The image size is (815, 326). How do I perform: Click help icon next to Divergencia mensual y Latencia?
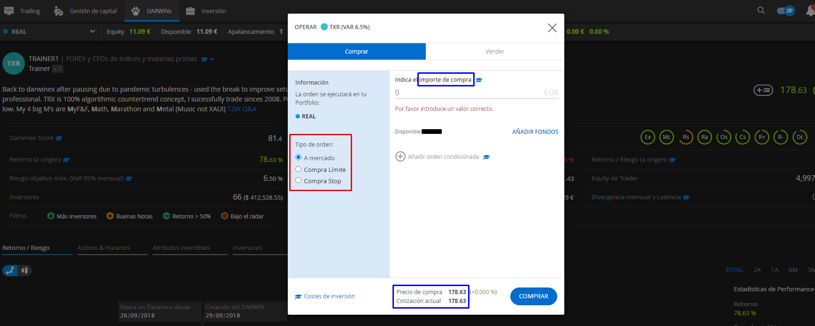686,197
